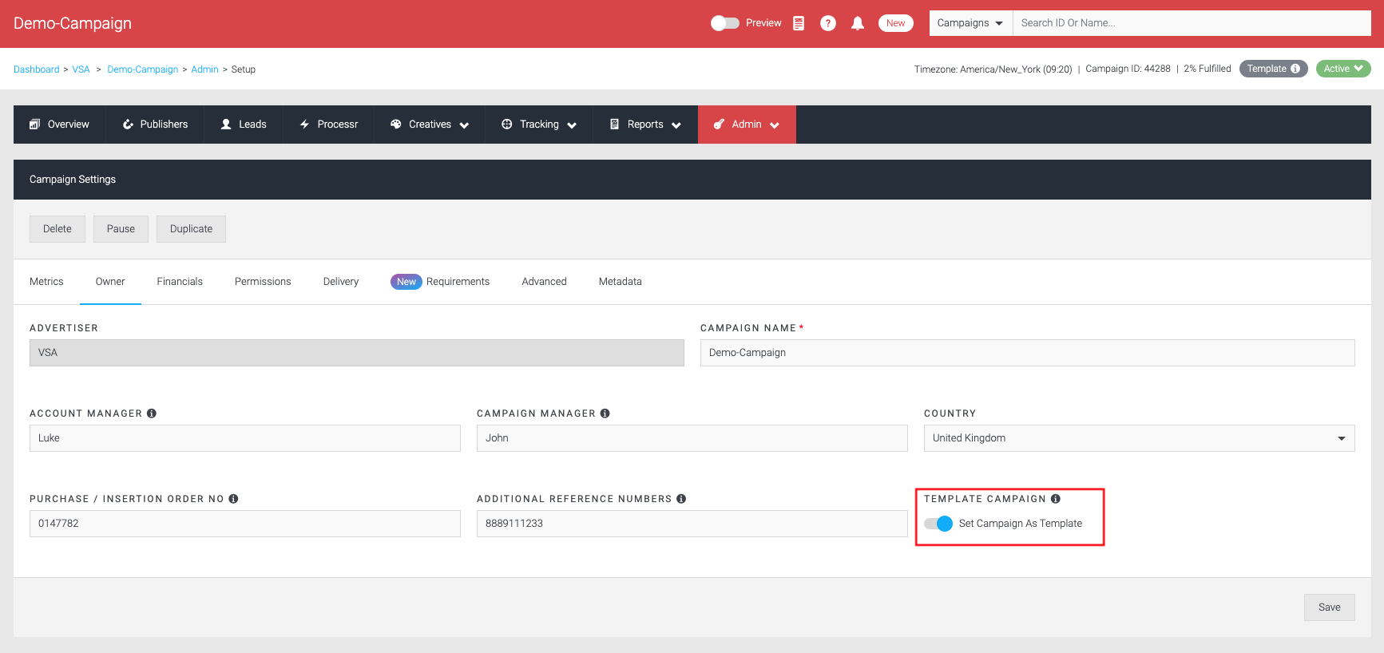1384x653 pixels.
Task: Switch to the Metrics tab
Action: pyautogui.click(x=46, y=282)
